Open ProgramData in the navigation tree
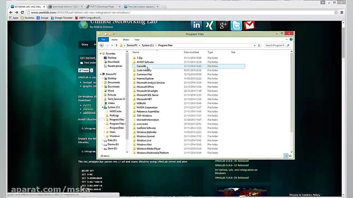The height and width of the screenshot is (198, 353). [x=116, y=128]
